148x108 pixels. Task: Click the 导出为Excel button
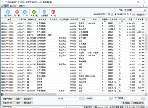7,103
